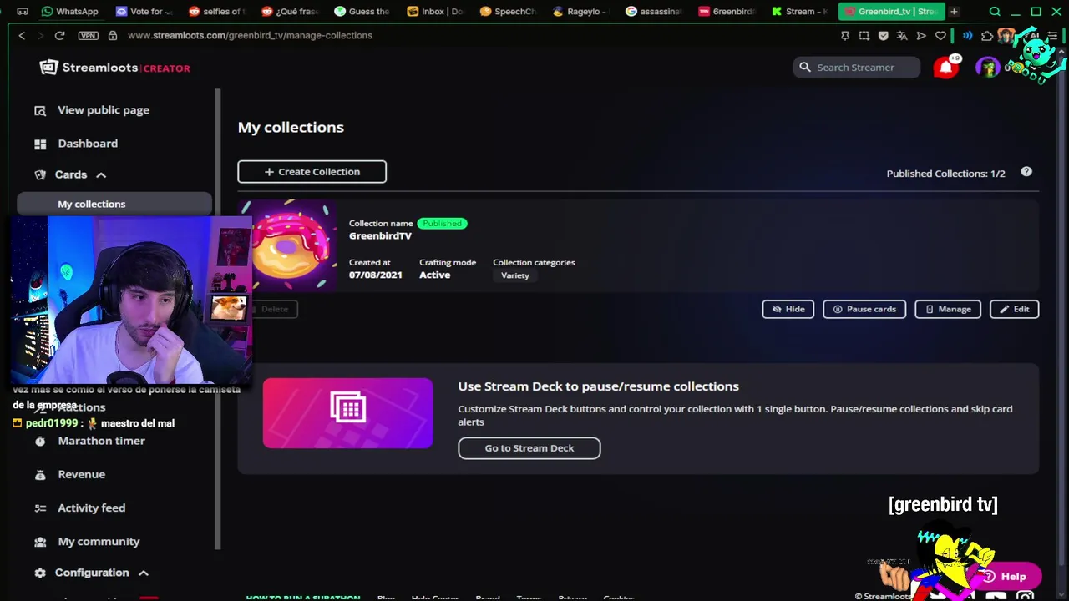Switch to the Stream Kick browser tab
Image resolution: width=1069 pixels, height=601 pixels.
click(800, 12)
